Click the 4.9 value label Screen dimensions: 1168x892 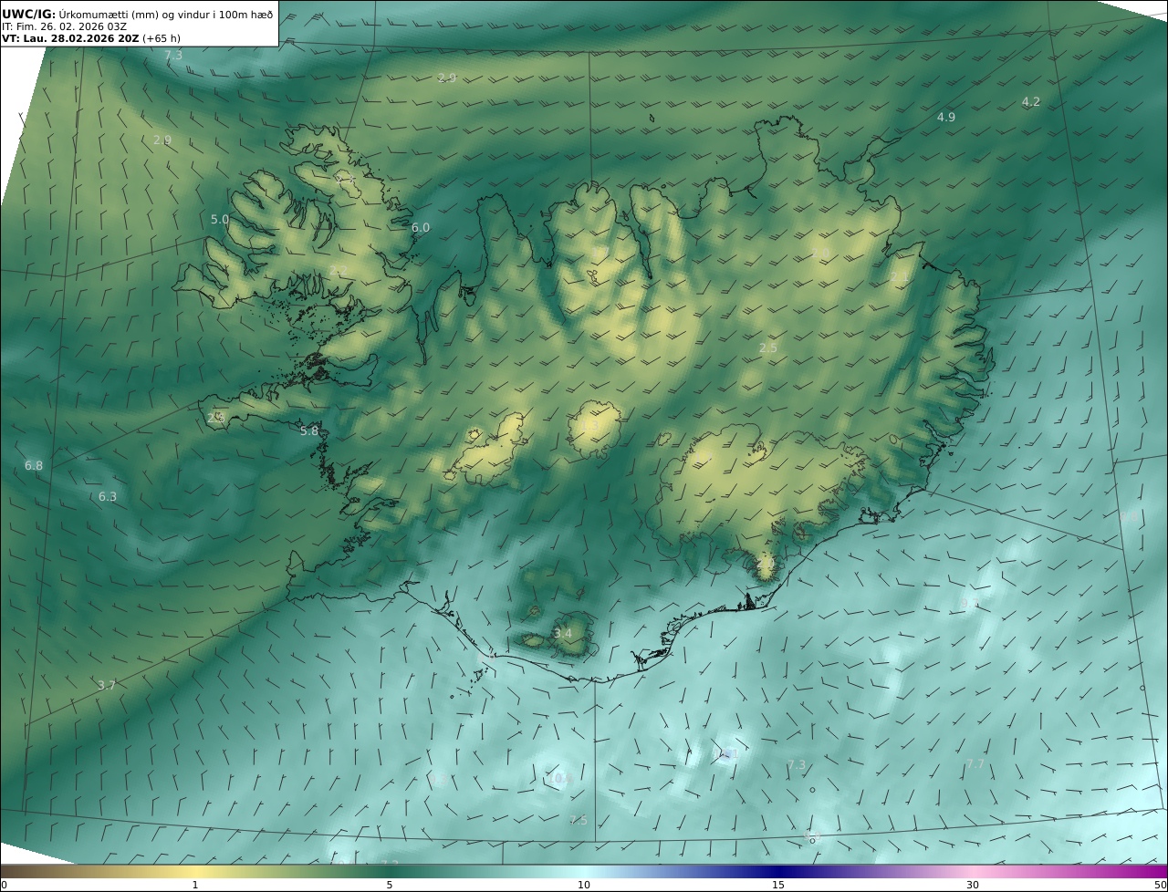946,117
